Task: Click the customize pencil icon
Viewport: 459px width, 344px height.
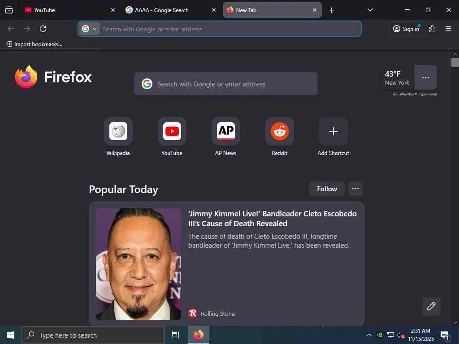Action: pos(431,306)
